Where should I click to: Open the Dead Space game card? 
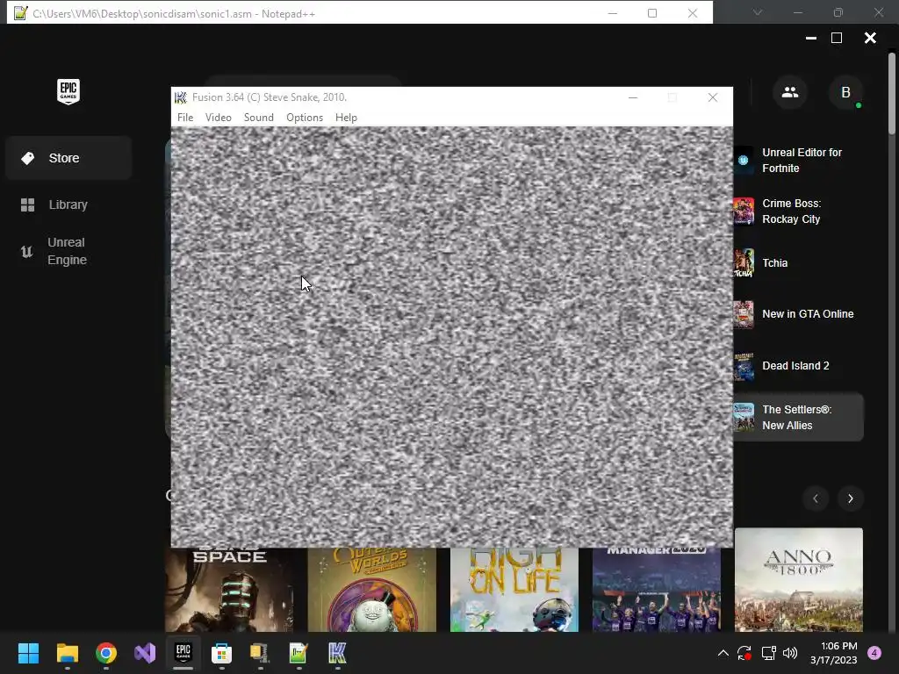pos(229,590)
